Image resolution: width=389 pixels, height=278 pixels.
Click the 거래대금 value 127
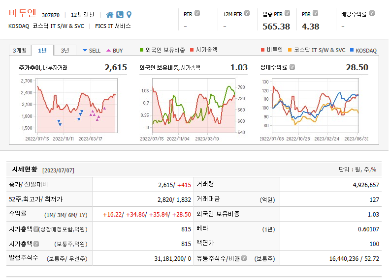(374, 200)
